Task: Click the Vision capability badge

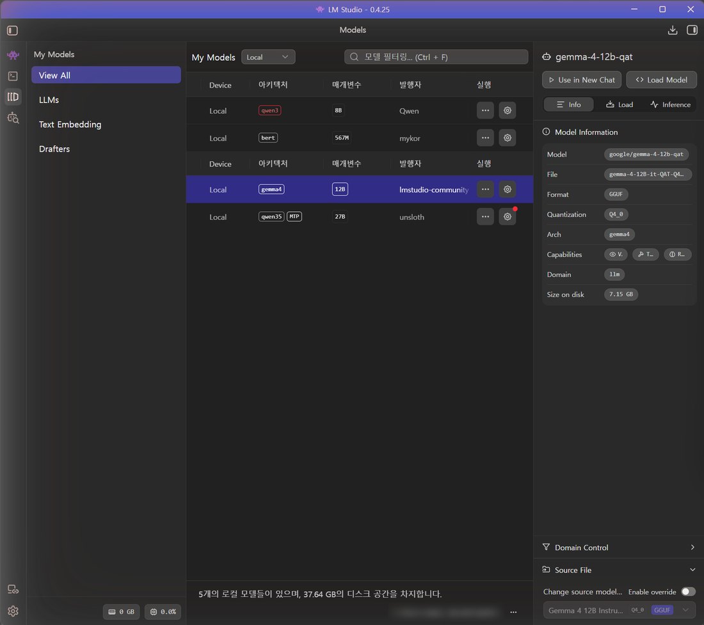Action: pos(616,255)
